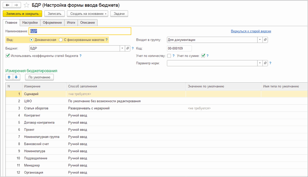The image size is (308, 177).
Task: Click the Записать и закрыть button
Action: 22,14
